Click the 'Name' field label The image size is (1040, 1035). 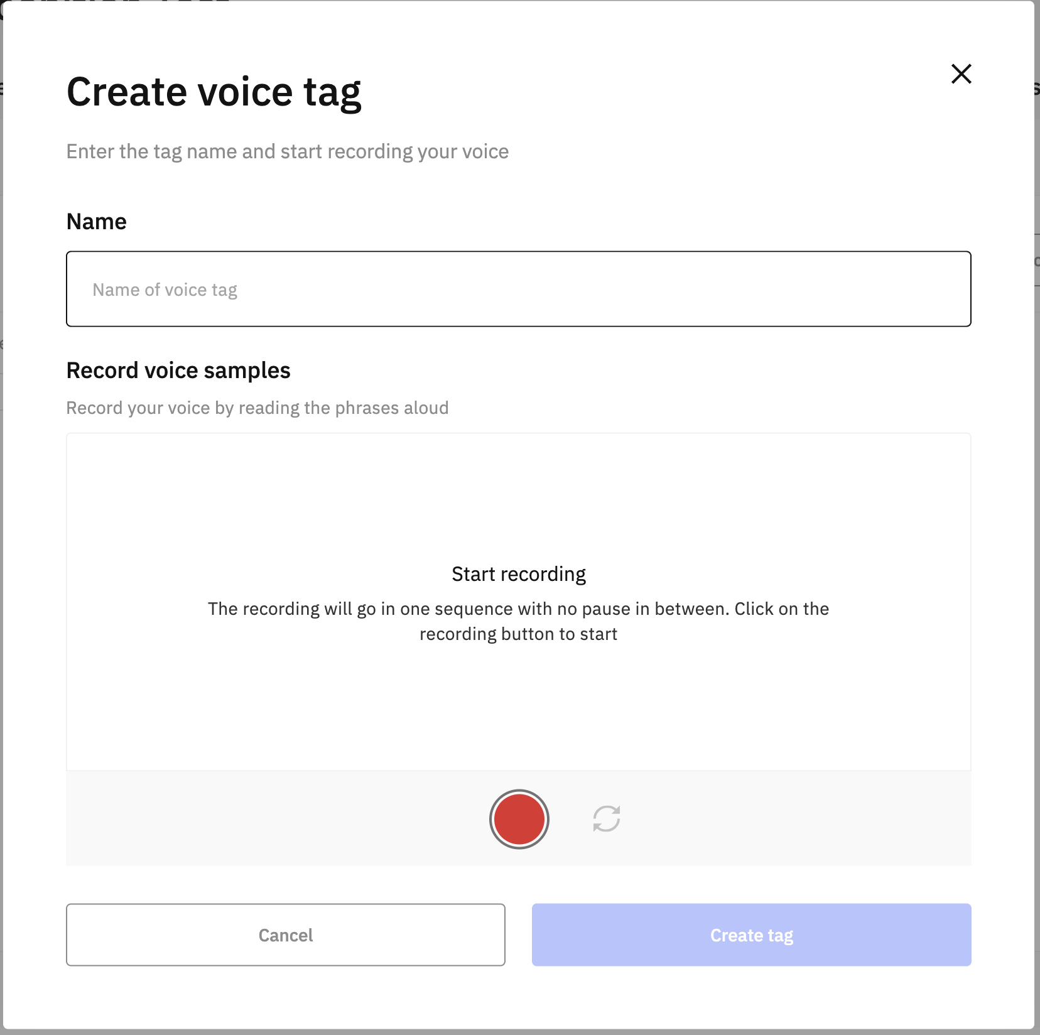coord(97,222)
